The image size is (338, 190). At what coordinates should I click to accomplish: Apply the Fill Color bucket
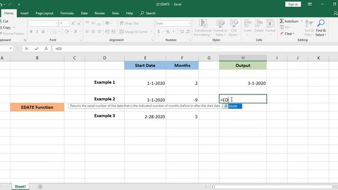67,32
